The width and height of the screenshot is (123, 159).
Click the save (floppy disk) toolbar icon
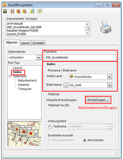click(5, 11)
